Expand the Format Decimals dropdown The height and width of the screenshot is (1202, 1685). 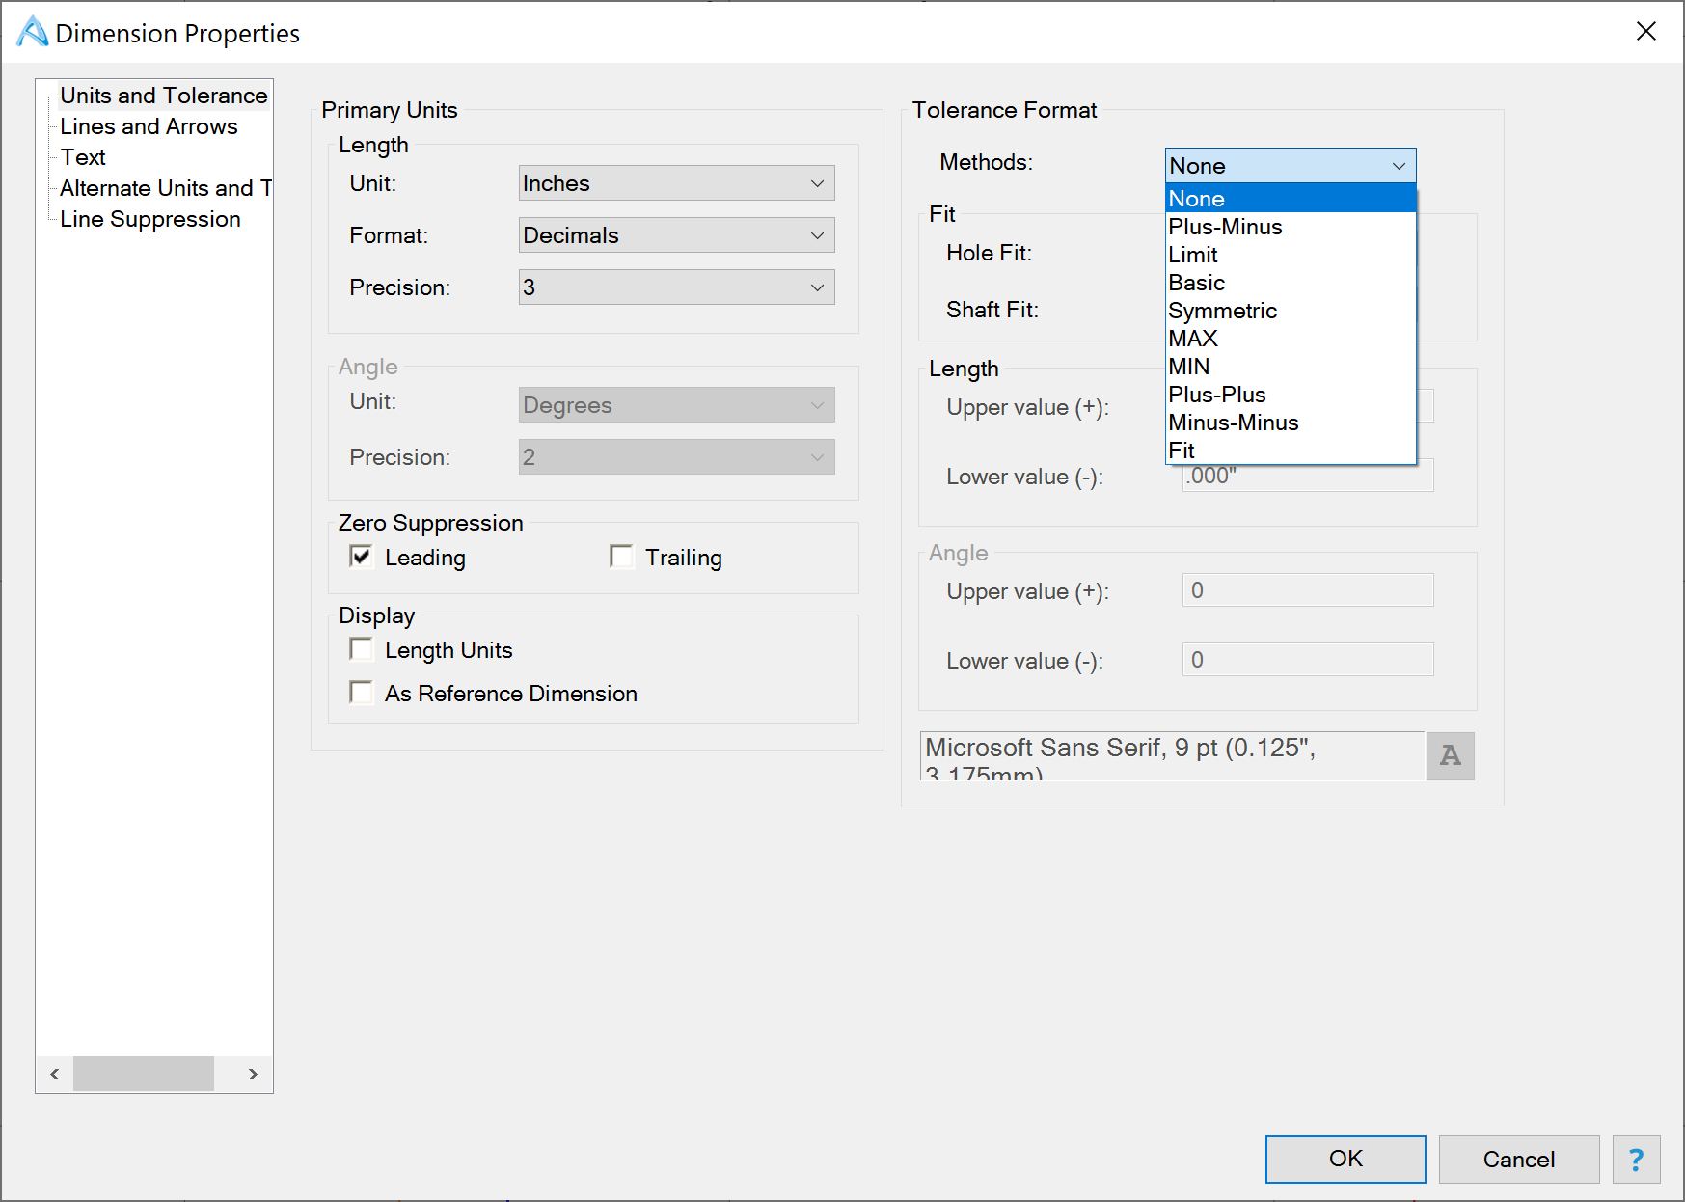pyautogui.click(x=676, y=235)
